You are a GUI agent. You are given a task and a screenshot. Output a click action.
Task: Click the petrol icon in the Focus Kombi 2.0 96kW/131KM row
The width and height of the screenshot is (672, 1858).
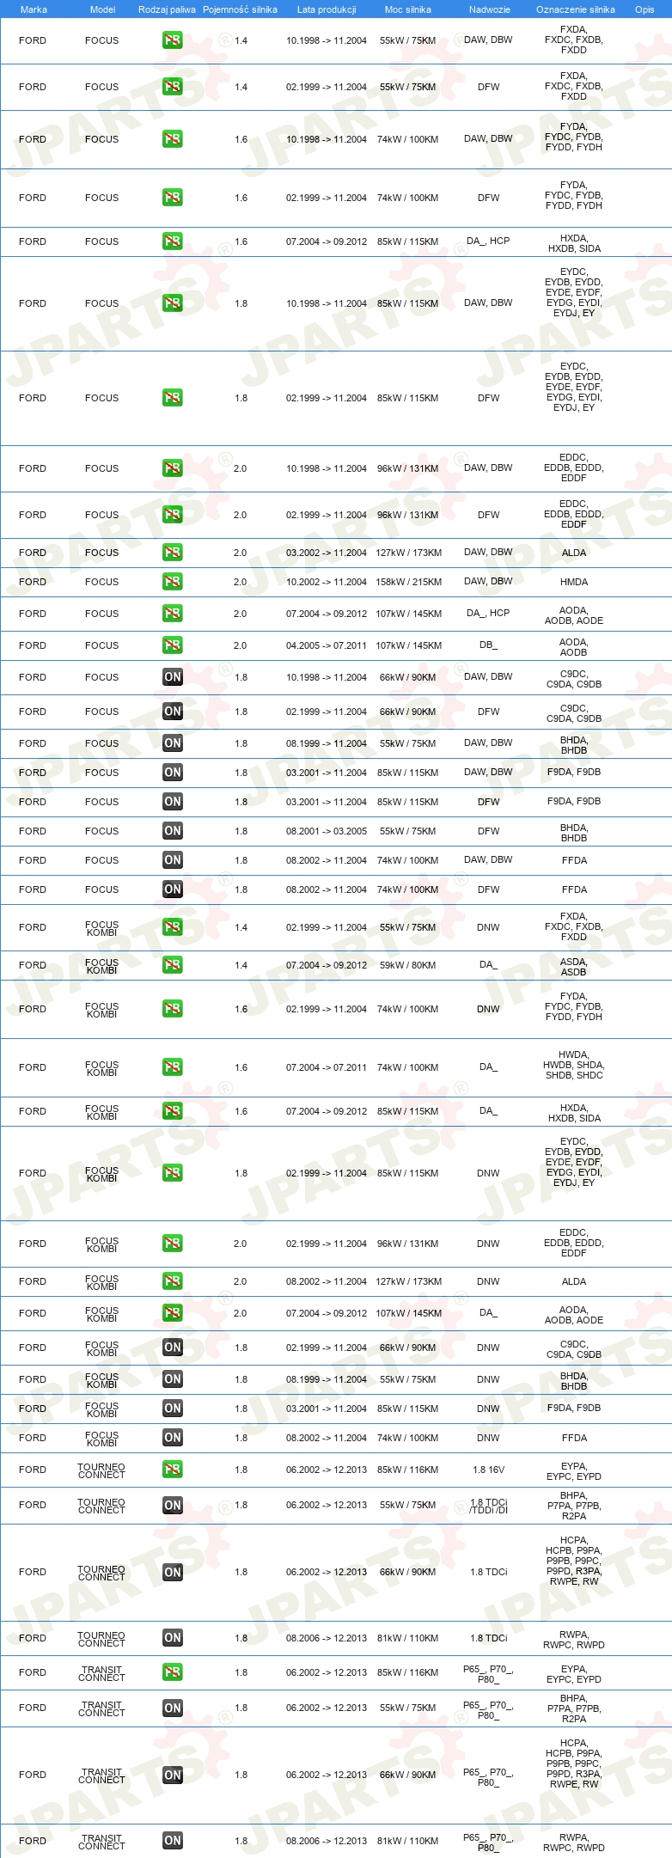173,1244
